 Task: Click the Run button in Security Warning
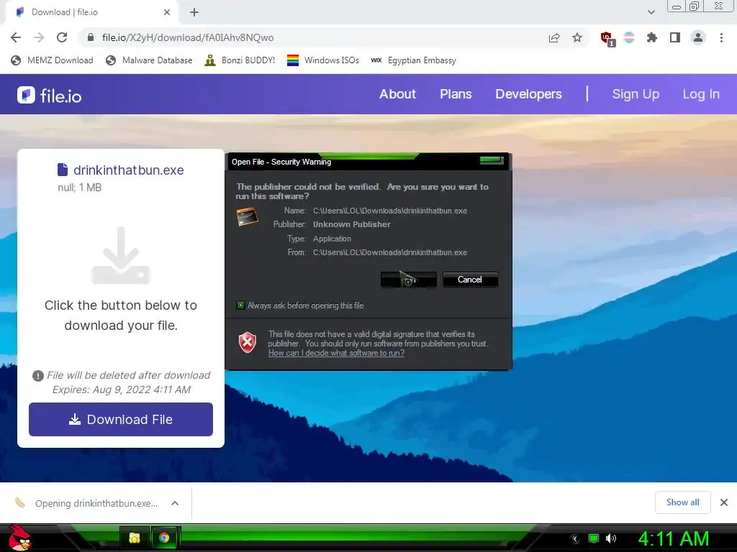[409, 280]
